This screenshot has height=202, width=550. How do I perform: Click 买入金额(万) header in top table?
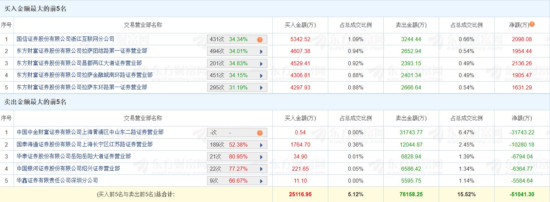[x=300, y=25]
